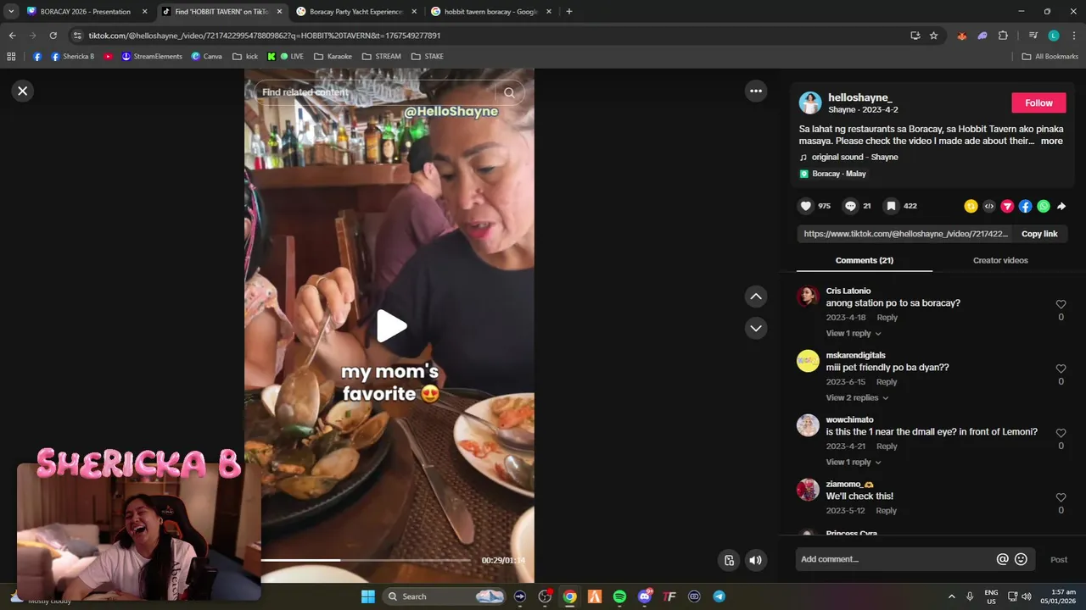Open MetaMask fox extension
The height and width of the screenshot is (610, 1086).
[961, 36]
